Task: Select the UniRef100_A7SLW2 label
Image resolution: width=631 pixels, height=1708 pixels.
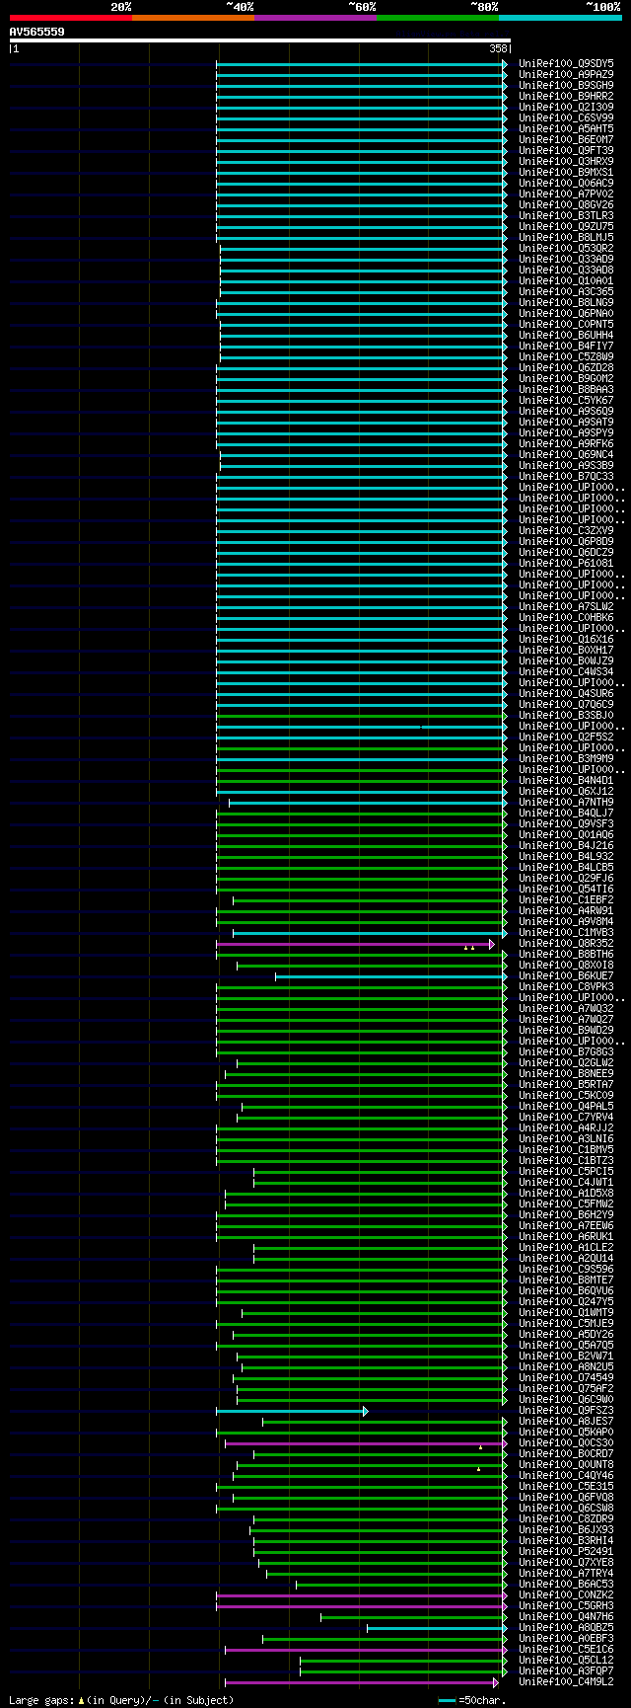Action: [566, 606]
